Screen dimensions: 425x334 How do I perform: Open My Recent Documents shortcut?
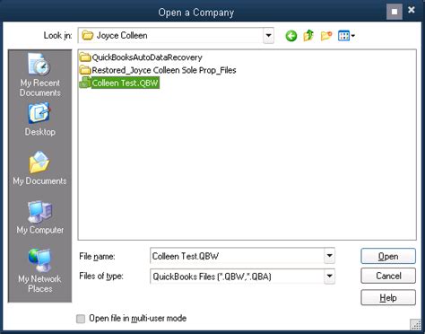[39, 75]
